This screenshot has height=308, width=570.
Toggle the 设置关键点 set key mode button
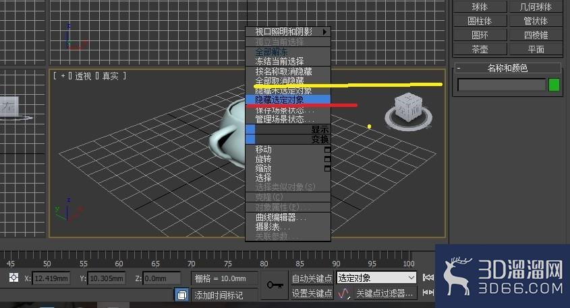point(312,293)
